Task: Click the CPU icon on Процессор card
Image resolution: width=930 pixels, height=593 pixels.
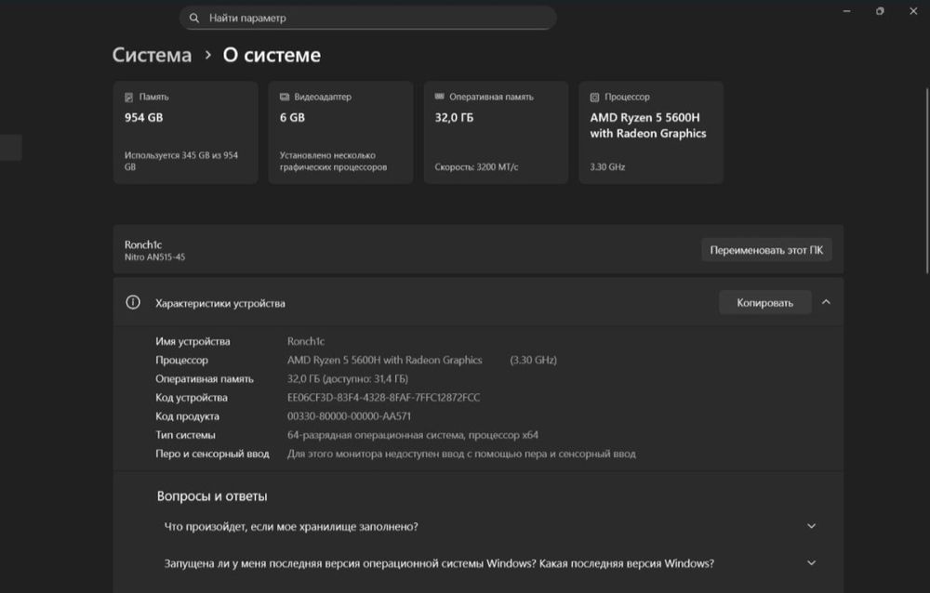Action: point(594,98)
